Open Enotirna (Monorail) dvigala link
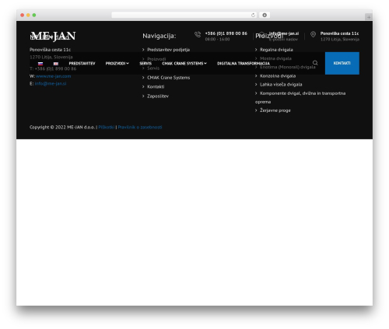Image resolution: width=389 pixels, height=329 pixels. [x=288, y=67]
